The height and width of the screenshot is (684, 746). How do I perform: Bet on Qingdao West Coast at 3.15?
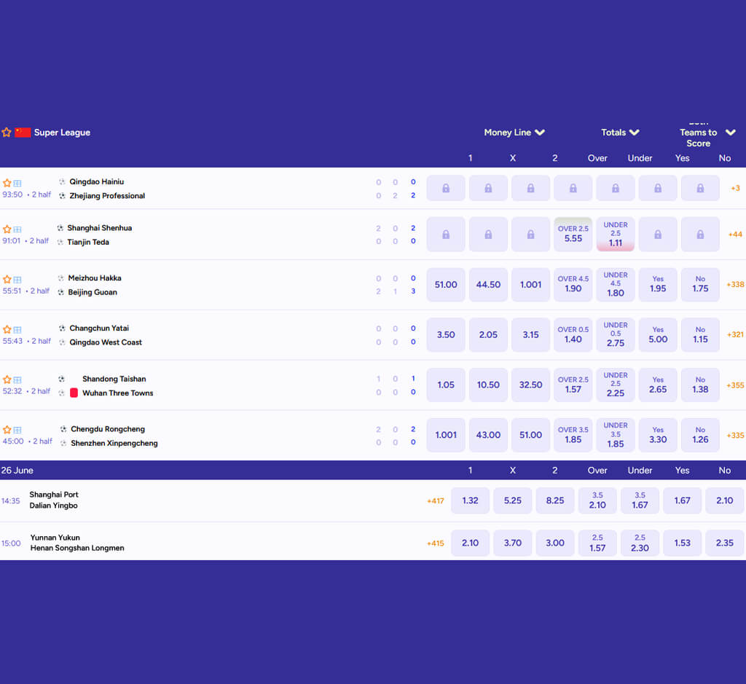tap(531, 334)
